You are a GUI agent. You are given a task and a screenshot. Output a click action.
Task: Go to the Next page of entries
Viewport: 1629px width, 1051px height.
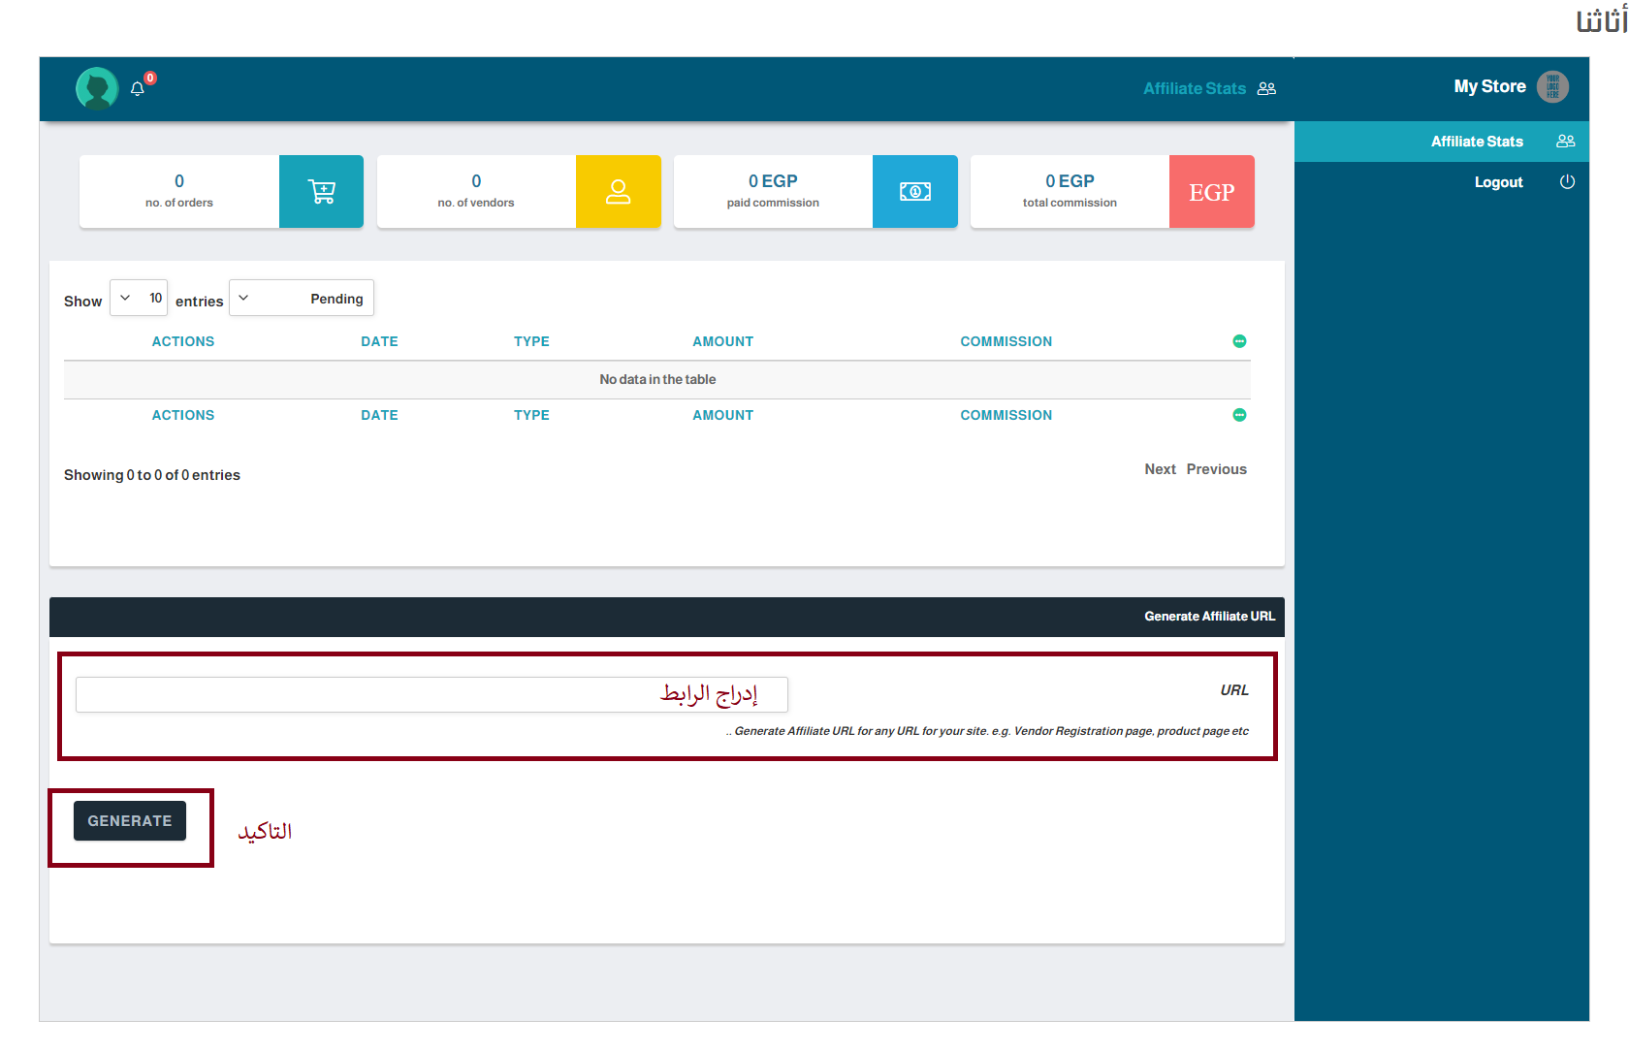[x=1160, y=469]
